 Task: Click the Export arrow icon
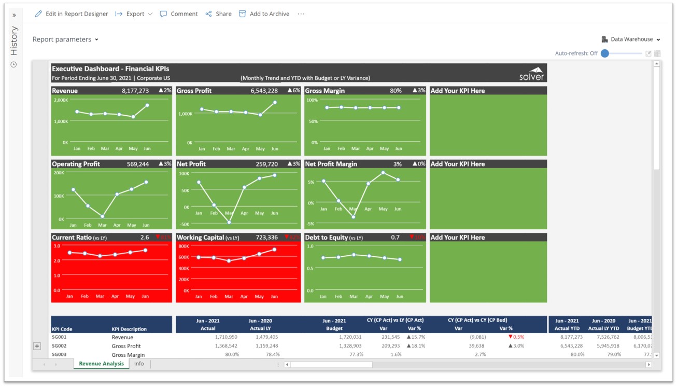pos(119,14)
